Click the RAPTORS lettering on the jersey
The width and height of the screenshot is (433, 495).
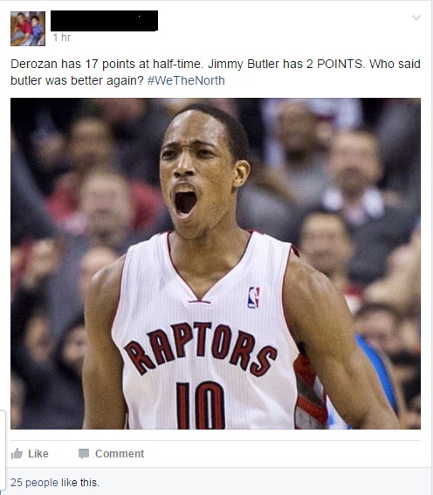201,347
